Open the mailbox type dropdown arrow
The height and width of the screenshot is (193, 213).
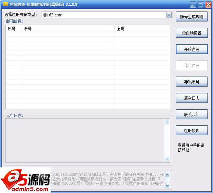pyautogui.click(x=169, y=15)
